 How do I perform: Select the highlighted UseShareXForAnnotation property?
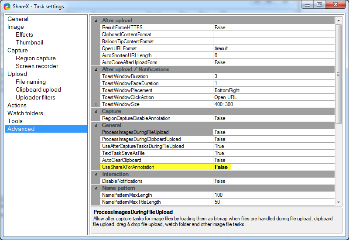[x=157, y=167]
